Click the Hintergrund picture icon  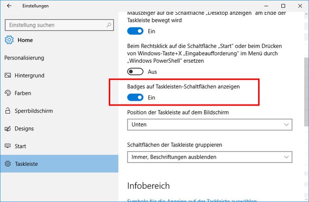8,75
